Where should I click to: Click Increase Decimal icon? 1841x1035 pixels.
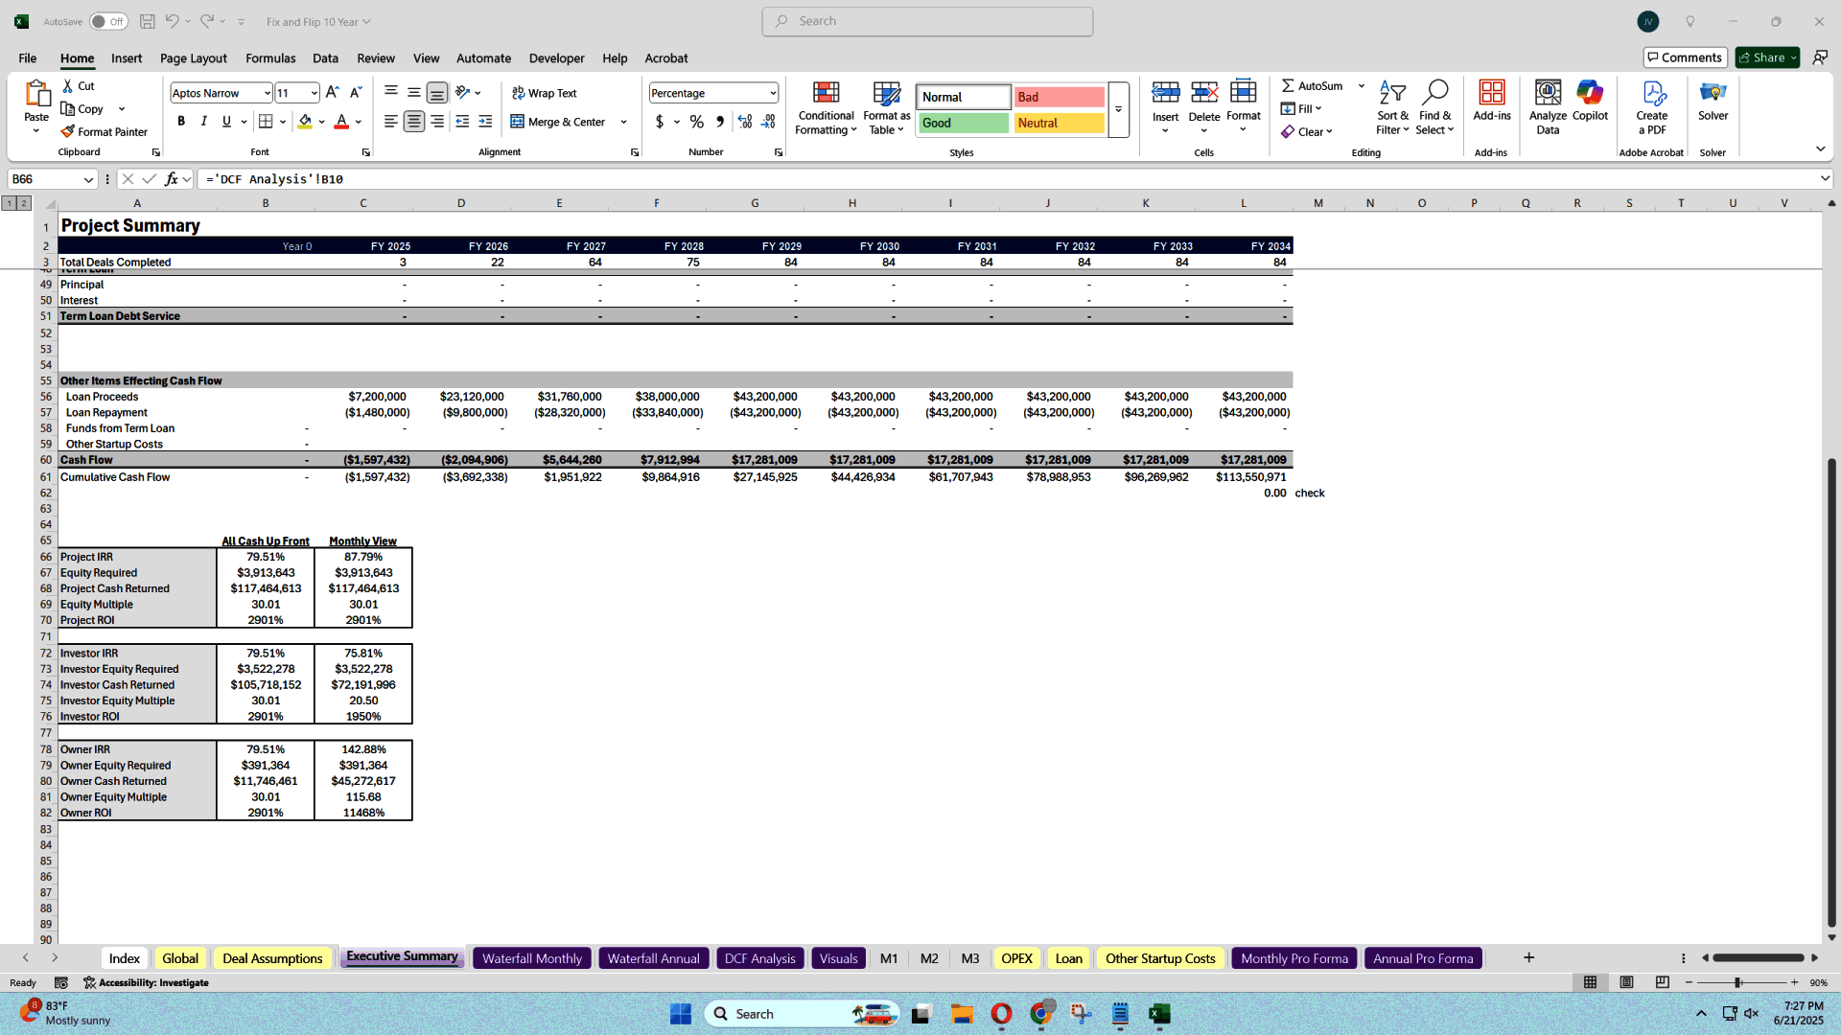[745, 122]
